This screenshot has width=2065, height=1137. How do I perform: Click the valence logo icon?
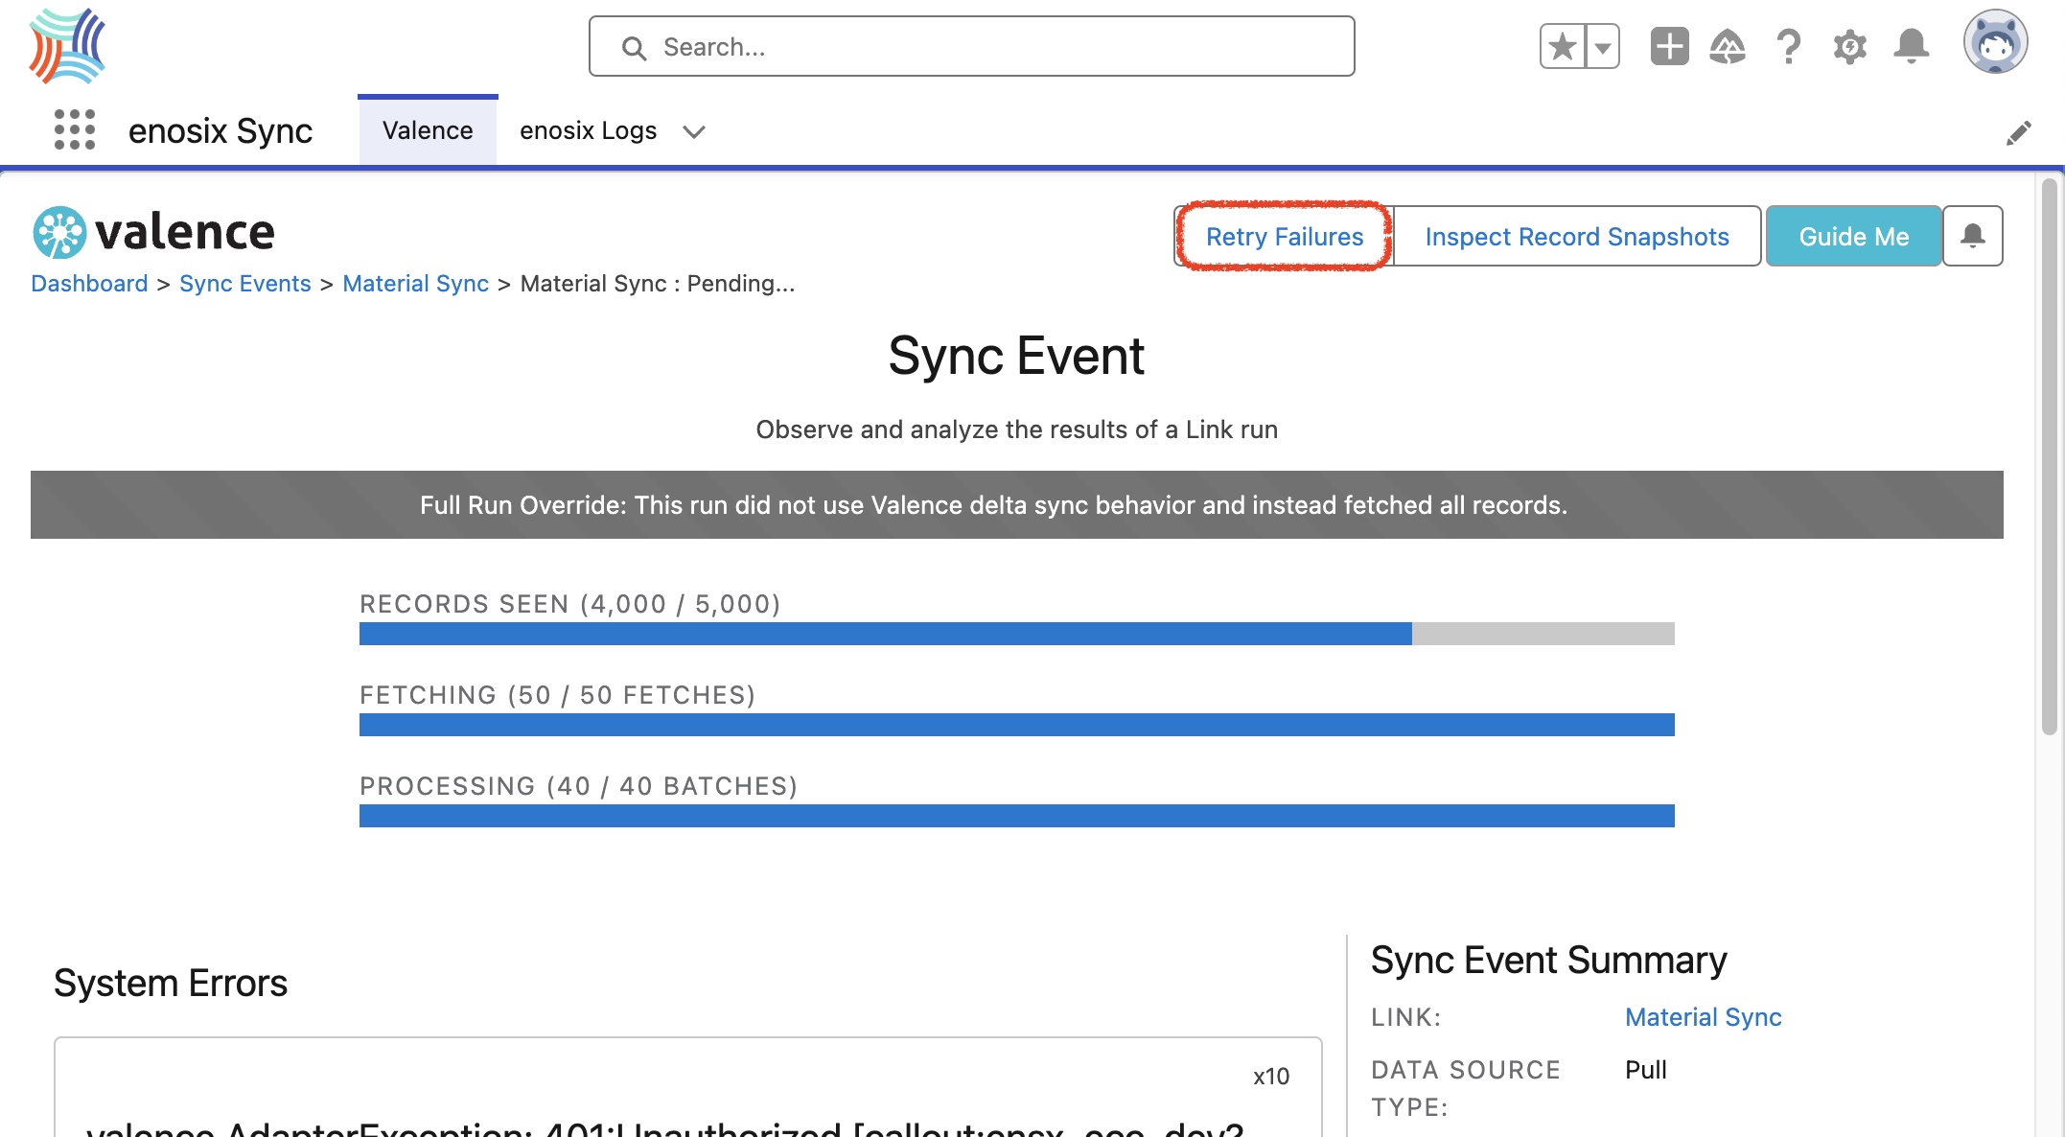point(59,232)
